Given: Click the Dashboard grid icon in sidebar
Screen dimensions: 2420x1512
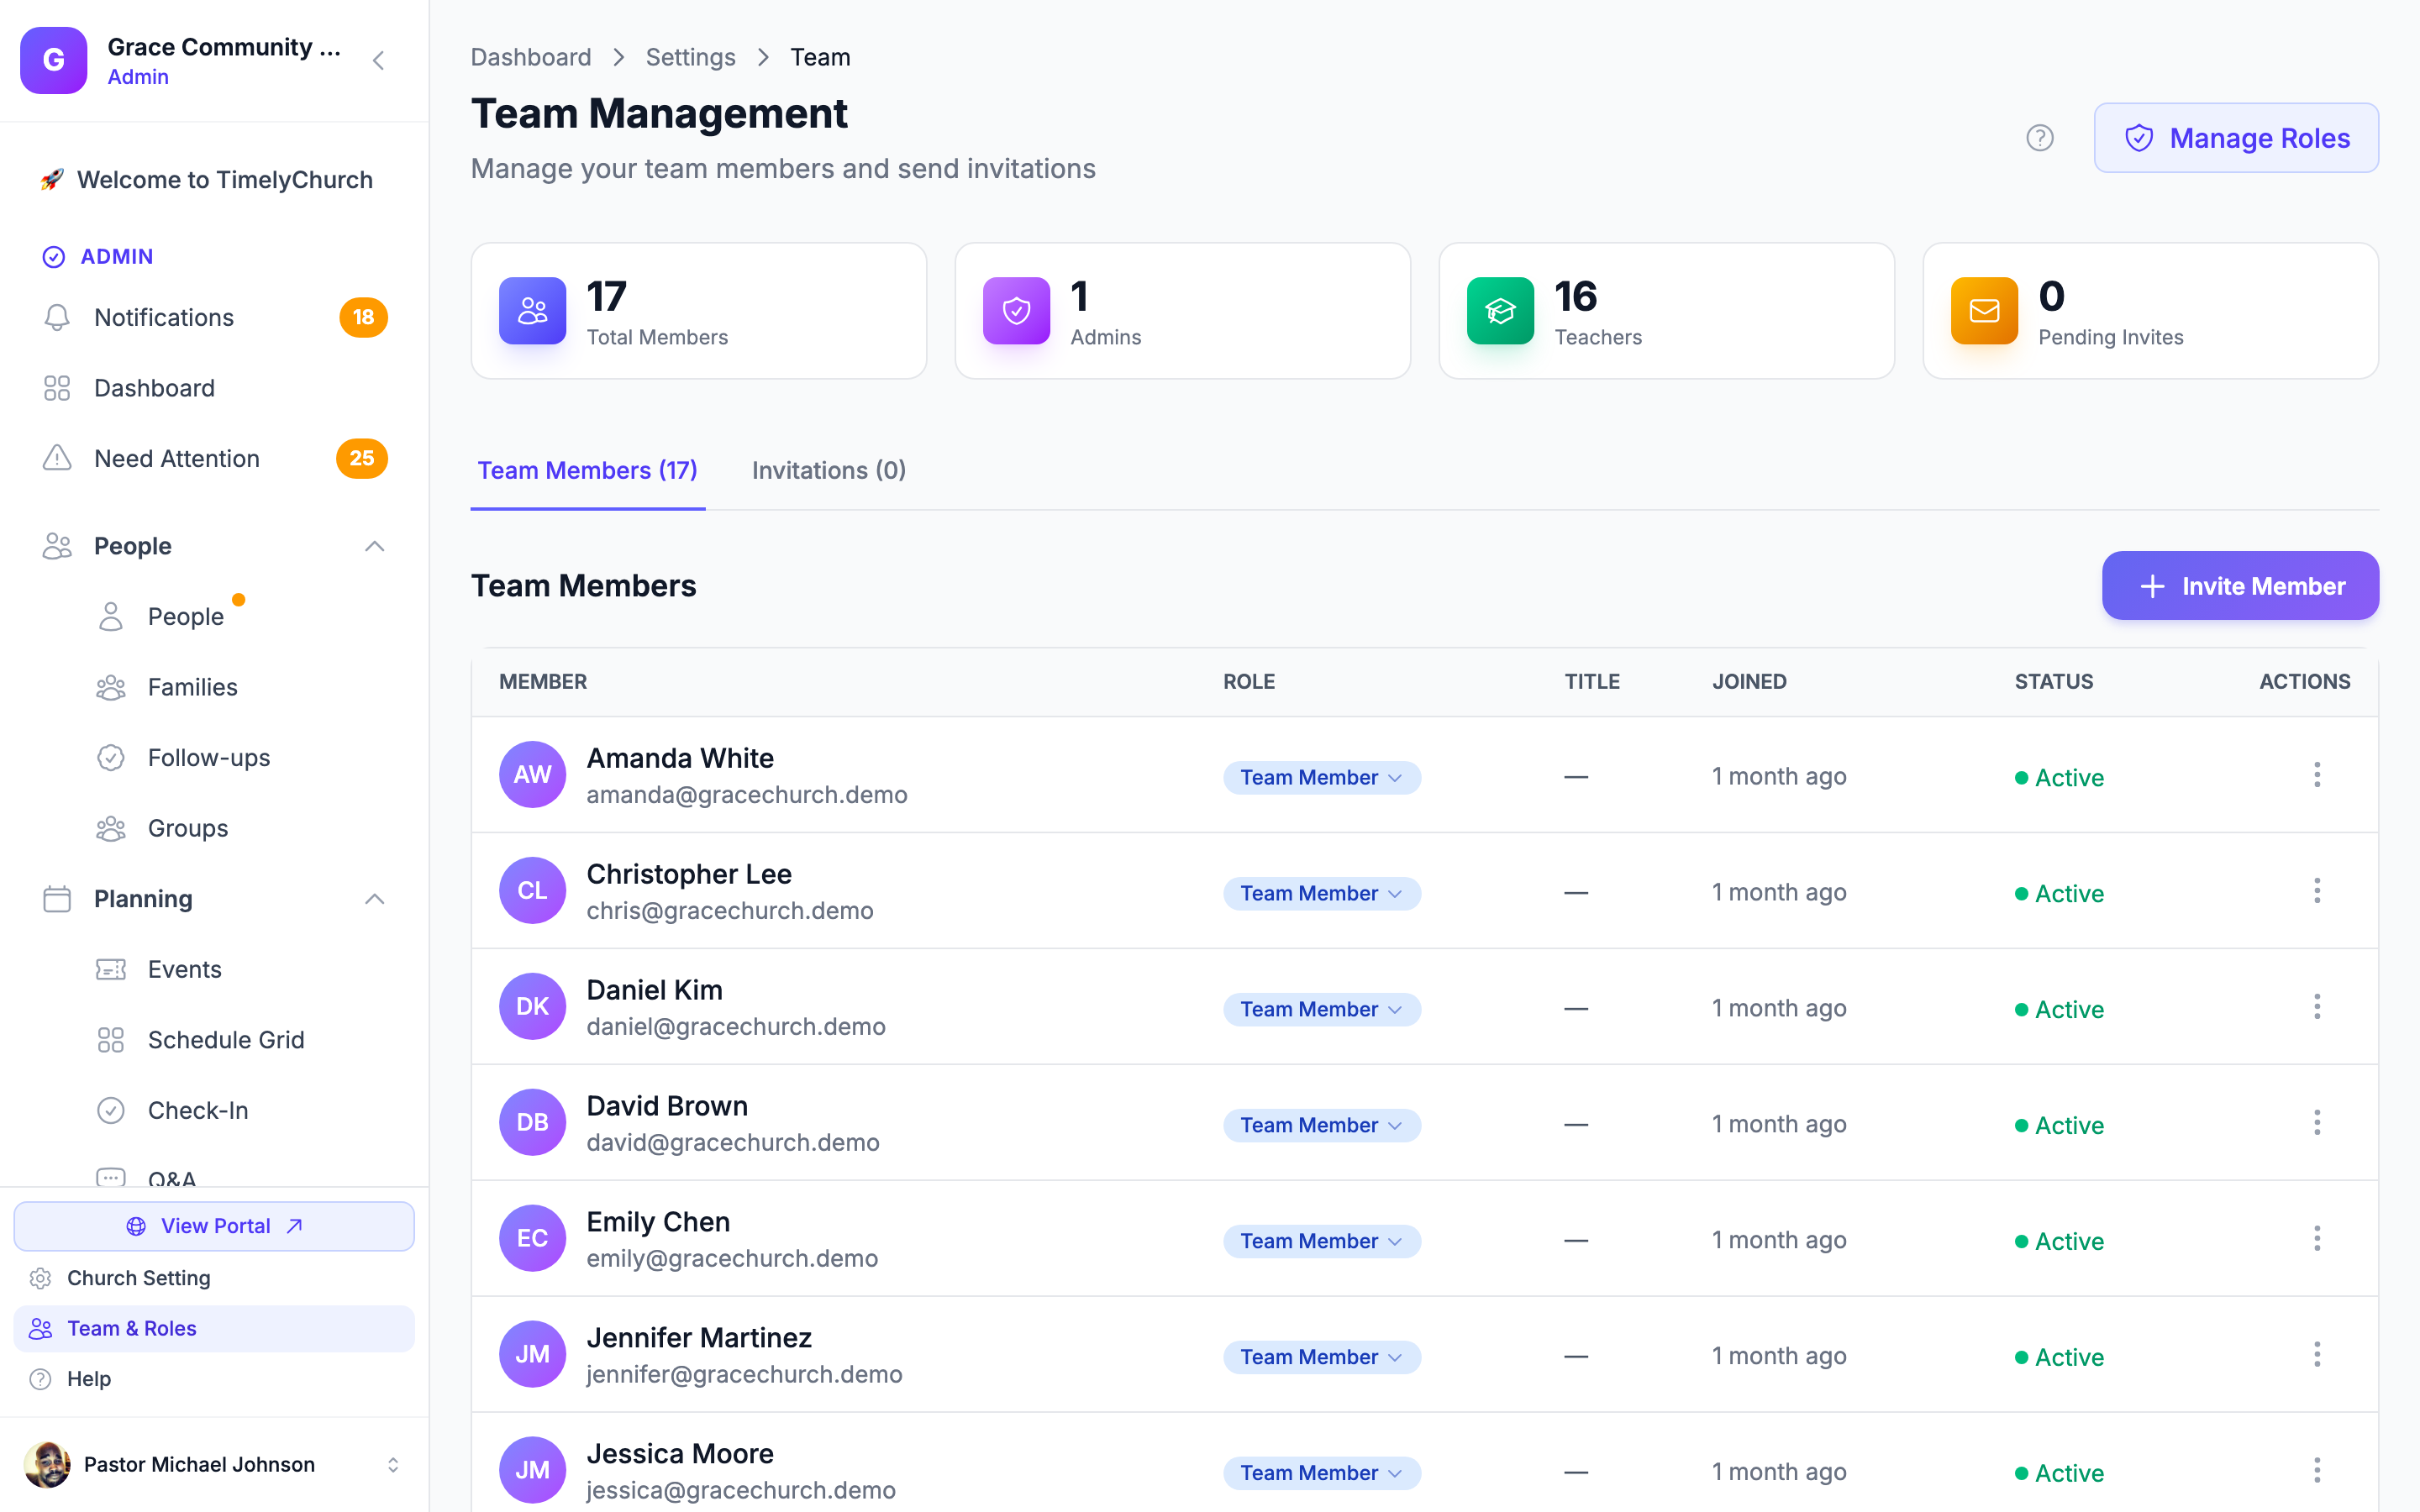Looking at the screenshot, I should coord(57,388).
